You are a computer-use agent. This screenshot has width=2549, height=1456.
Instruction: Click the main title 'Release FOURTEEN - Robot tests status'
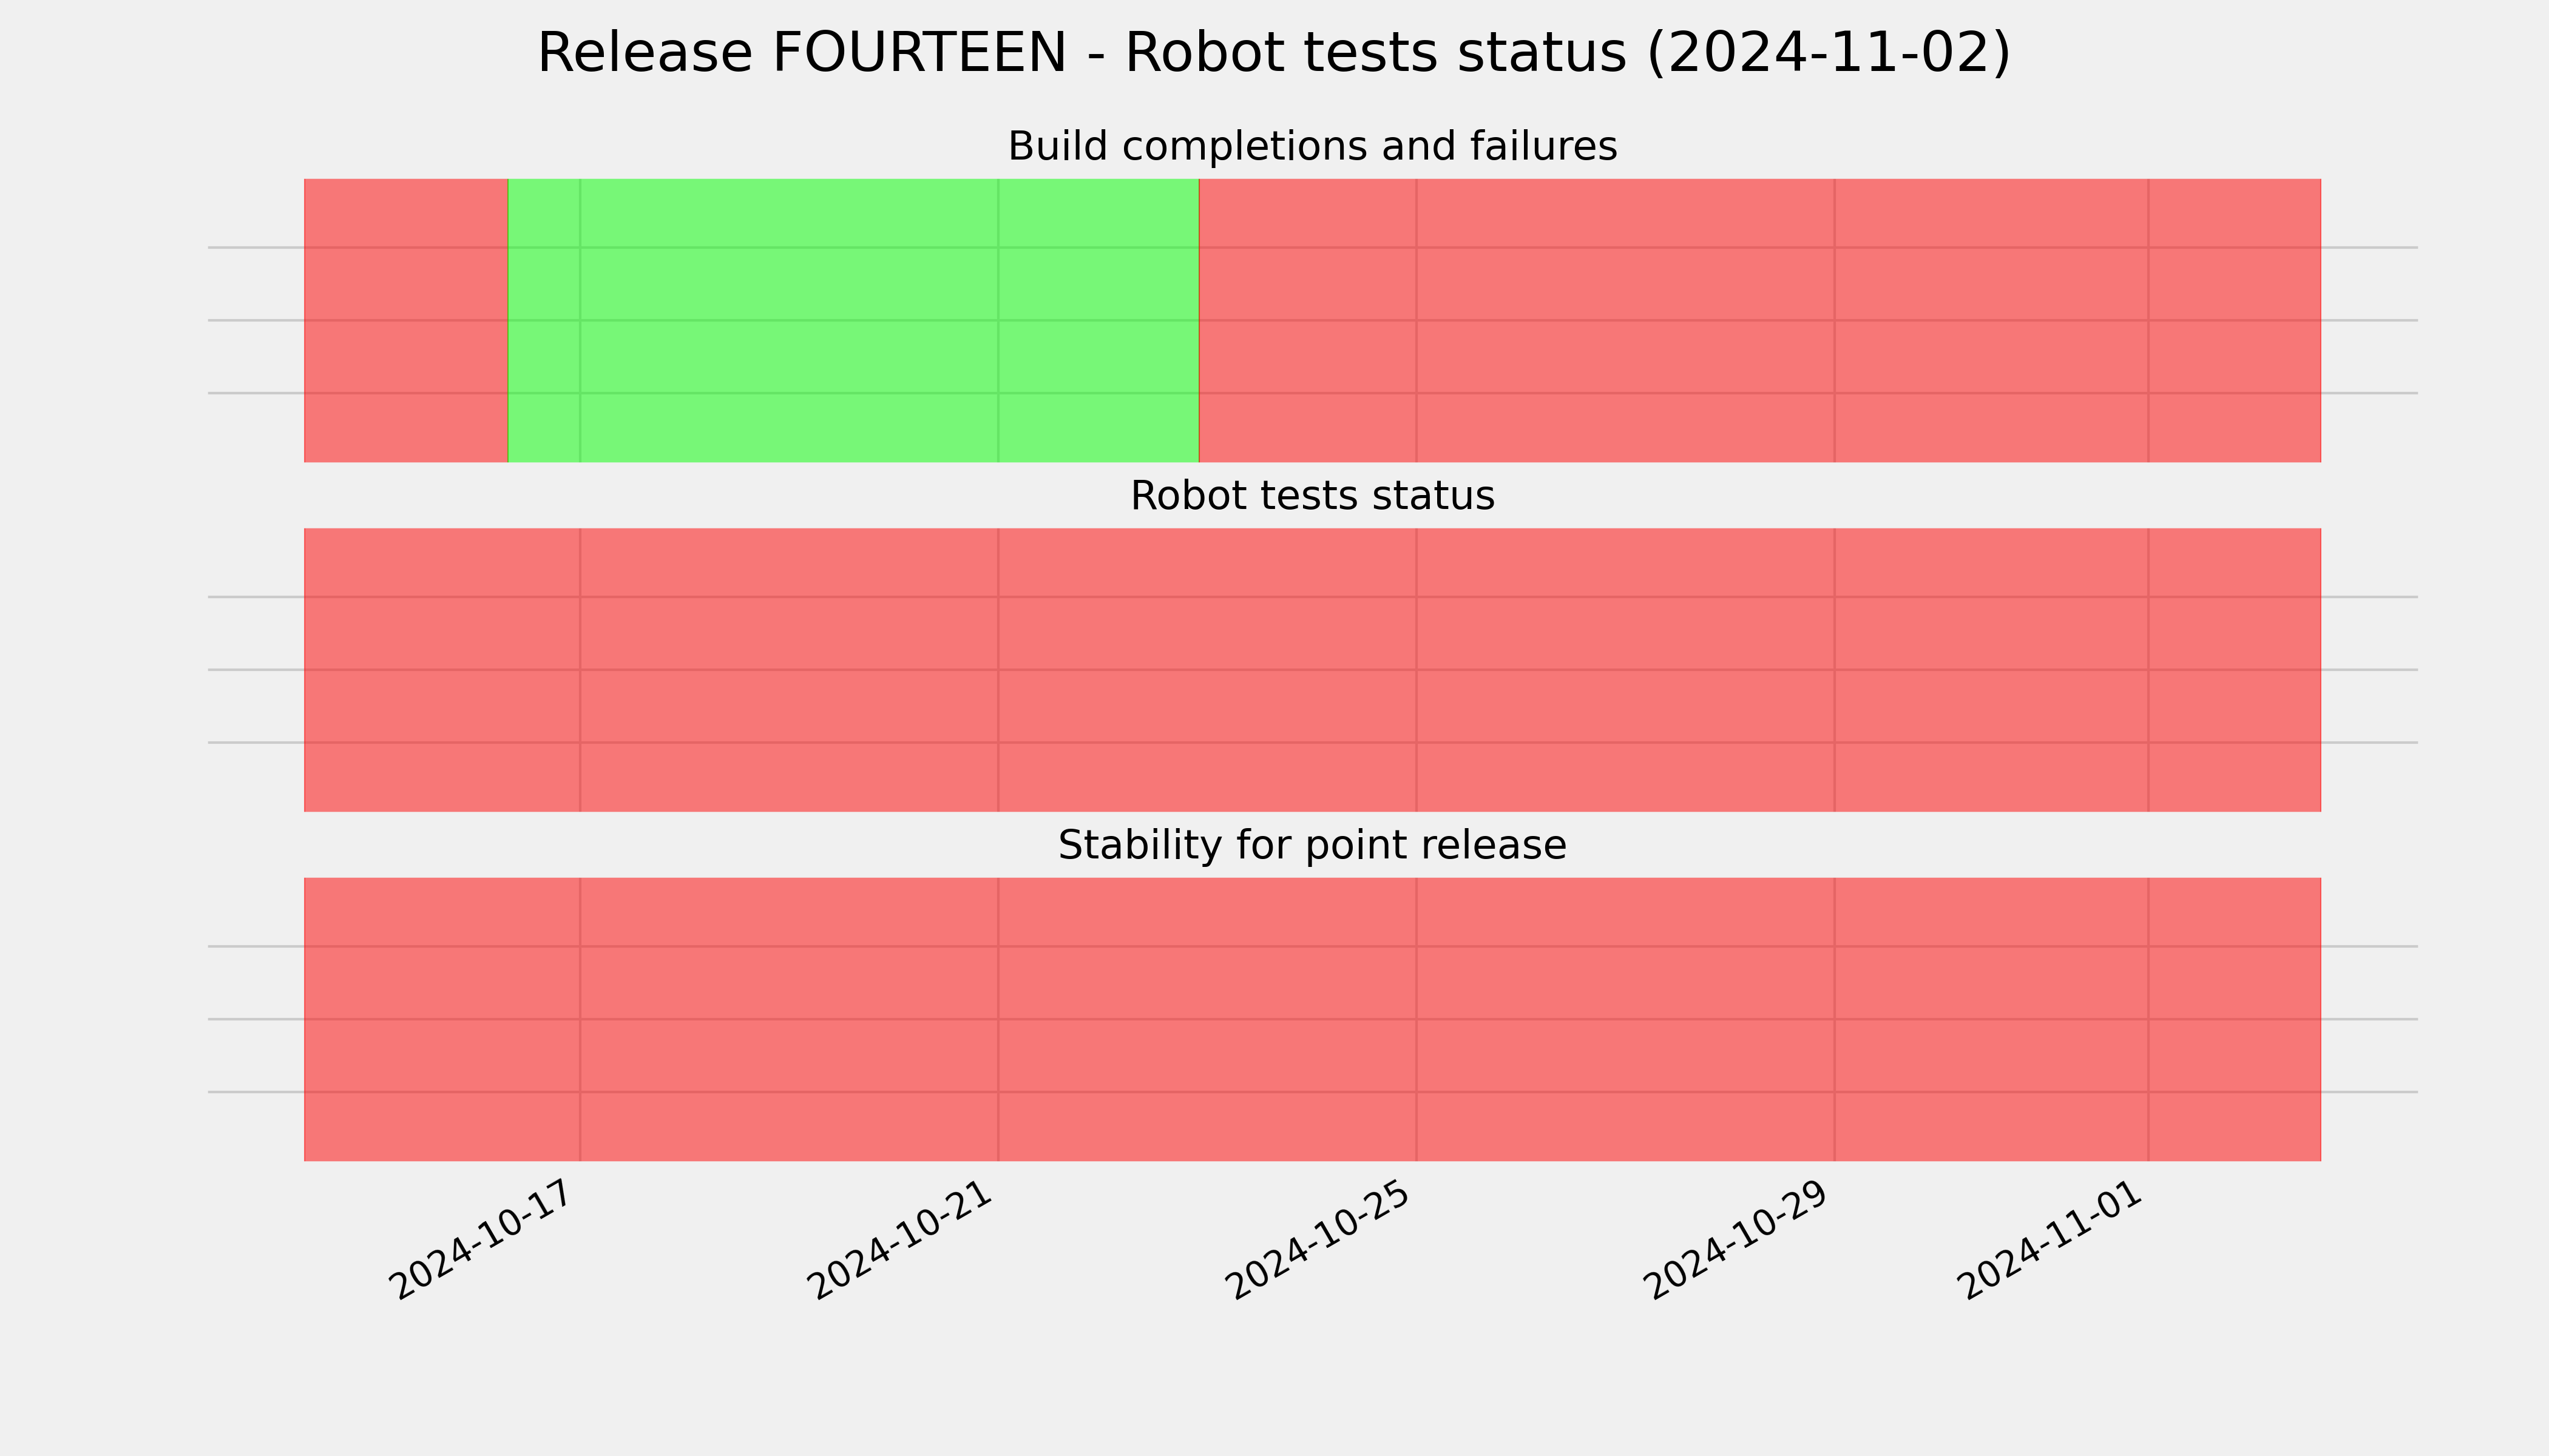tap(1082, 53)
